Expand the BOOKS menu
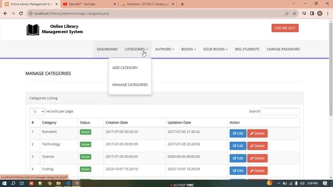The height and width of the screenshot is (187, 333). [188, 49]
